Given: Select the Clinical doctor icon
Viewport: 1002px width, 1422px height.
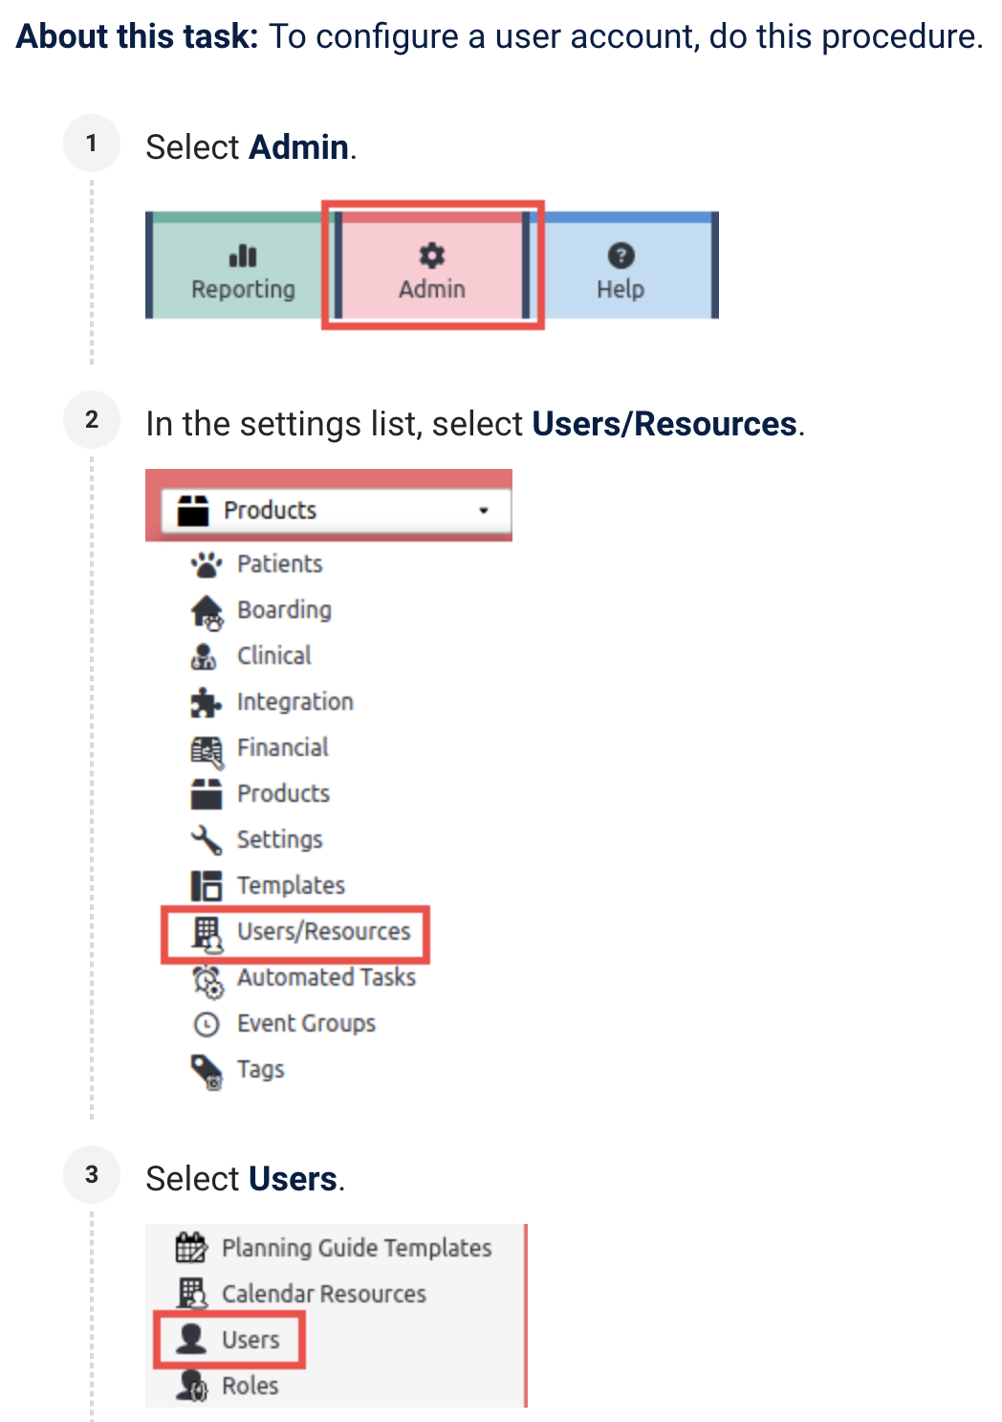Looking at the screenshot, I should 204,656.
